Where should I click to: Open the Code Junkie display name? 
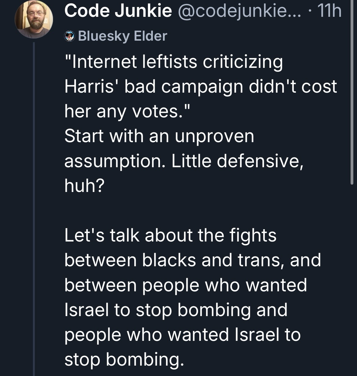(x=118, y=11)
